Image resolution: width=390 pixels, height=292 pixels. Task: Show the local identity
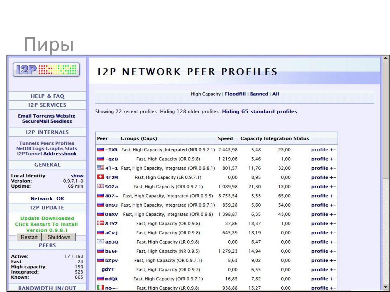77,176
